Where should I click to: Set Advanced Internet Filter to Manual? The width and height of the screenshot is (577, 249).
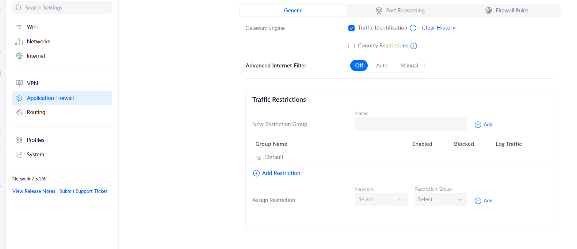(409, 66)
